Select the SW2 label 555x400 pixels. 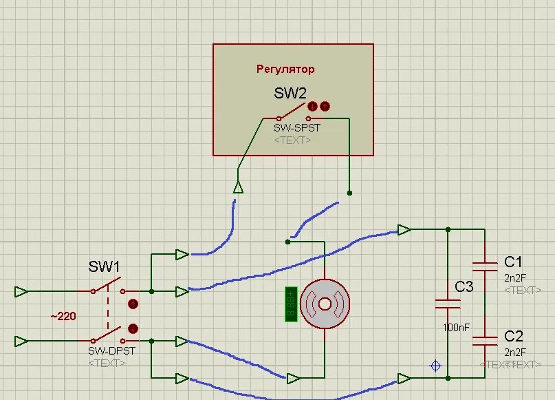pos(290,93)
